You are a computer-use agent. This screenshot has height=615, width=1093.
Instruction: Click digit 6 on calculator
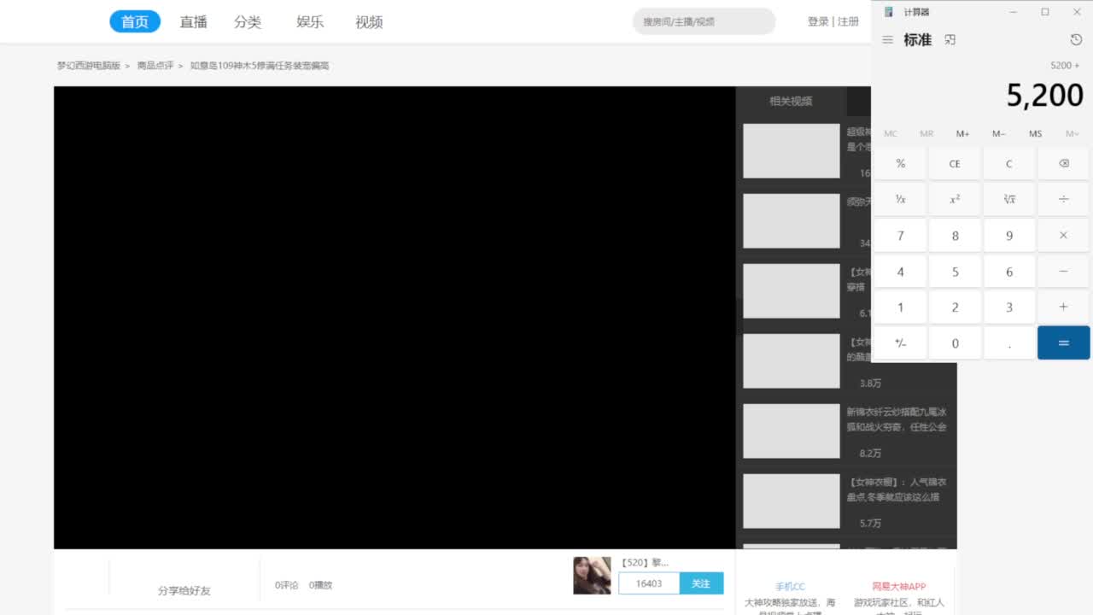[x=1009, y=271]
